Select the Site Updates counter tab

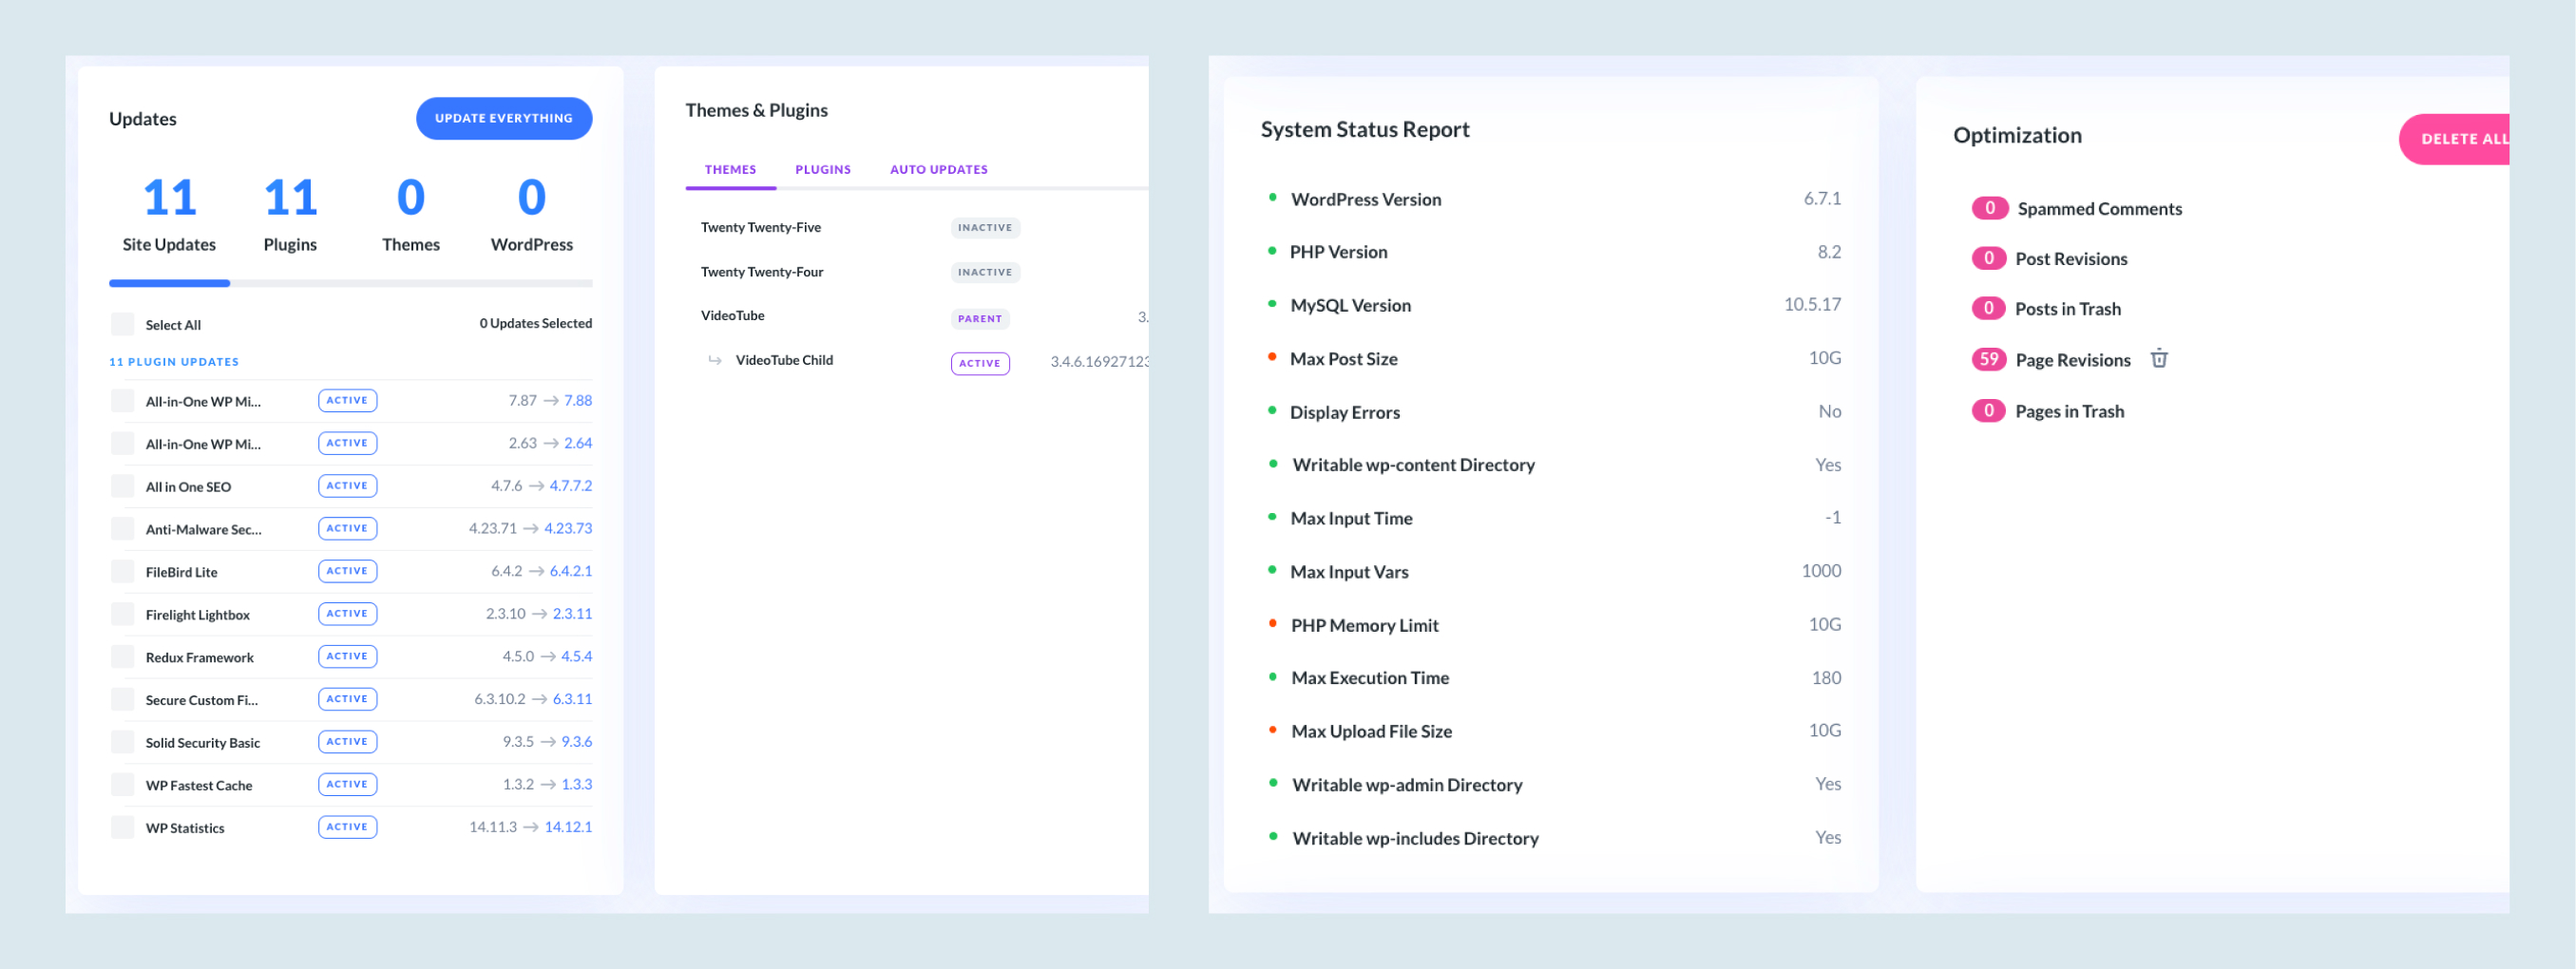(169, 215)
